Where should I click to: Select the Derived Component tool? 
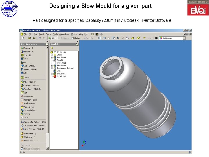pos(30,149)
